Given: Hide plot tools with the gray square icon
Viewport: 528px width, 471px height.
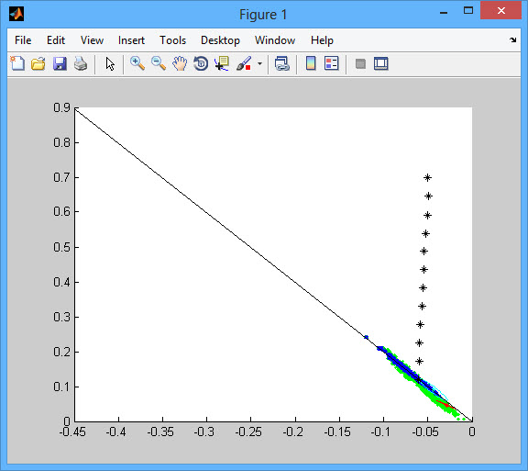Looking at the screenshot, I should pos(360,63).
